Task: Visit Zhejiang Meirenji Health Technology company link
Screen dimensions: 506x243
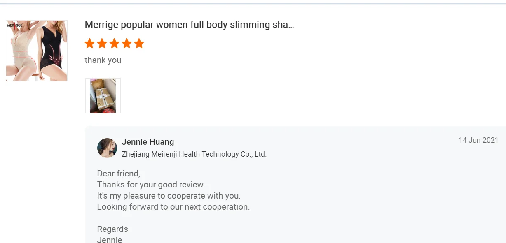Action: pyautogui.click(x=194, y=154)
